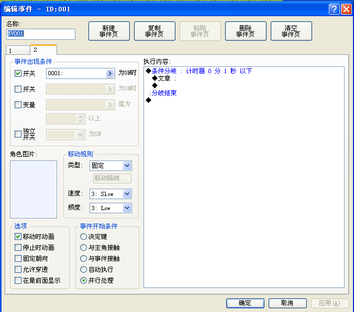Click the 复制事件页 button
Image resolution: width=354 pixels, height=312 pixels.
point(154,31)
